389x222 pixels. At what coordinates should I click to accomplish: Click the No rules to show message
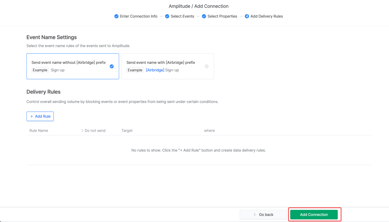199,150
